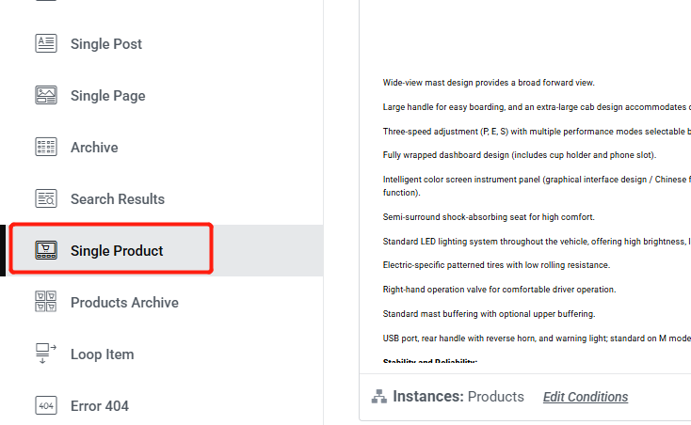Image resolution: width=691 pixels, height=425 pixels.
Task: Select the Error 404 label
Action: (100, 406)
